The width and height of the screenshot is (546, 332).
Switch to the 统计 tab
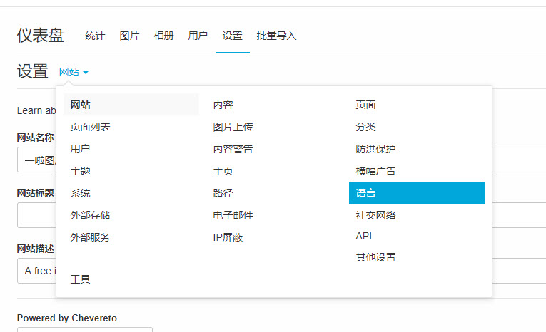[95, 36]
